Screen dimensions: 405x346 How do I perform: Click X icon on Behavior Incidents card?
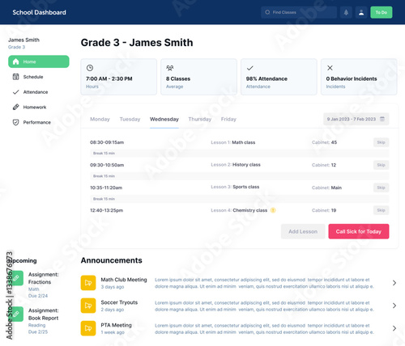coord(330,68)
